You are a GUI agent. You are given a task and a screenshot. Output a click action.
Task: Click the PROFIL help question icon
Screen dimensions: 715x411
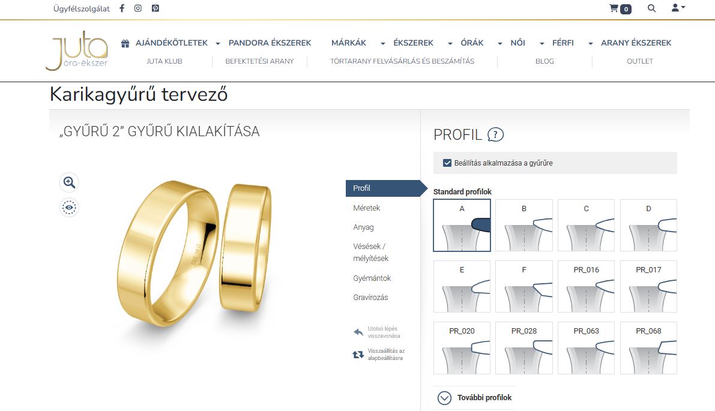495,135
